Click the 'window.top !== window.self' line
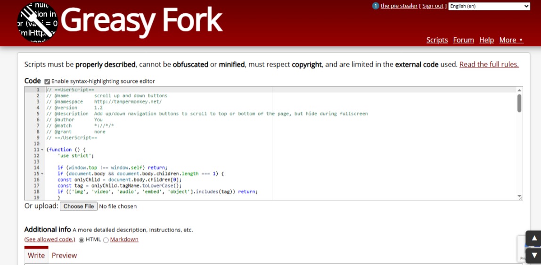This screenshot has height=265, width=541. pyautogui.click(x=112, y=168)
